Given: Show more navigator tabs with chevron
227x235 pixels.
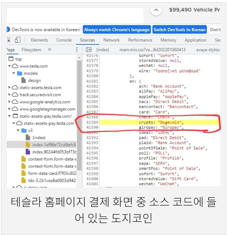Looking at the screenshot, I should [x=49, y=49].
